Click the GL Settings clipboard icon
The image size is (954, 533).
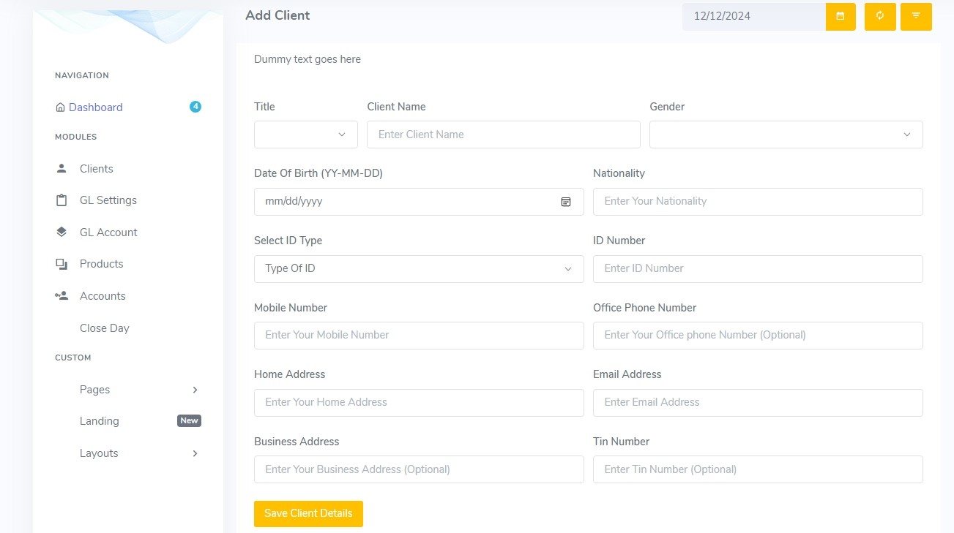point(62,200)
